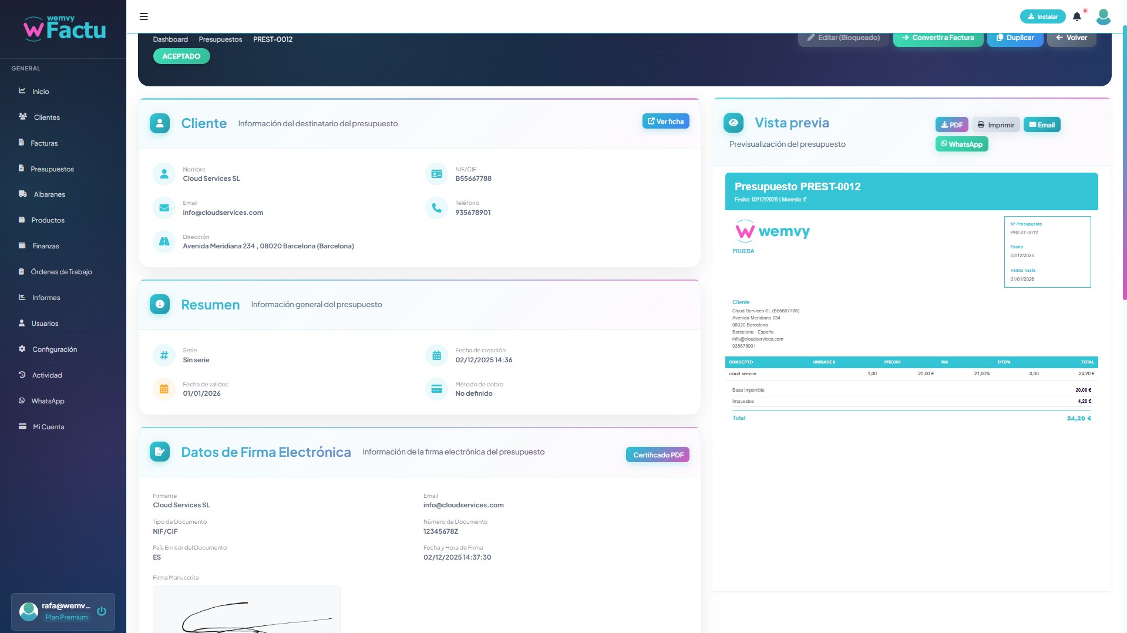Go back with the Volver button
Screen dimensions: 1127x633
(1071, 38)
